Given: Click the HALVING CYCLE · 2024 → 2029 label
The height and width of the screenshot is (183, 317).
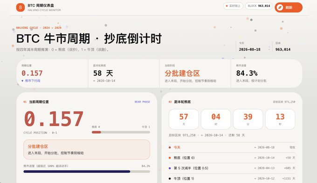Looking at the screenshot, I should [x=39, y=28].
